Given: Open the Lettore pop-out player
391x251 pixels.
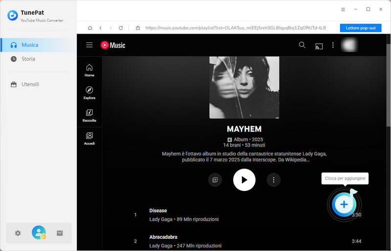Looking at the screenshot, I should coord(361,28).
